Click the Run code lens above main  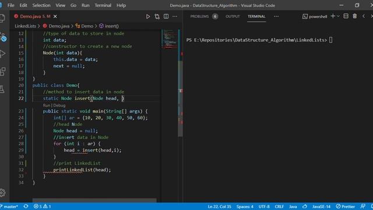[47, 105]
